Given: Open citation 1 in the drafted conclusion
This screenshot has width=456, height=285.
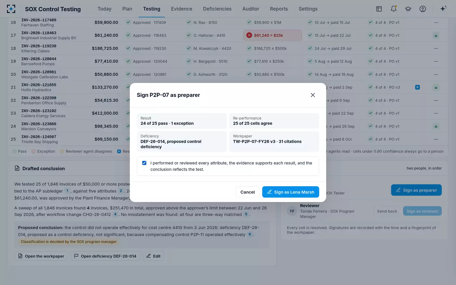Looking at the screenshot, I should [67, 191].
